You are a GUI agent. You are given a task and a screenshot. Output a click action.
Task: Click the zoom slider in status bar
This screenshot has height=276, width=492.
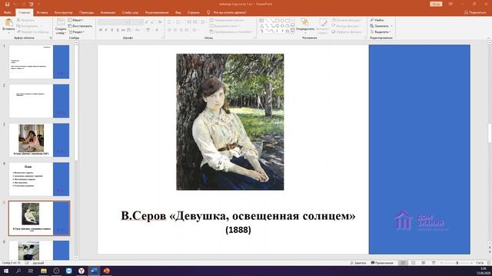(457, 263)
